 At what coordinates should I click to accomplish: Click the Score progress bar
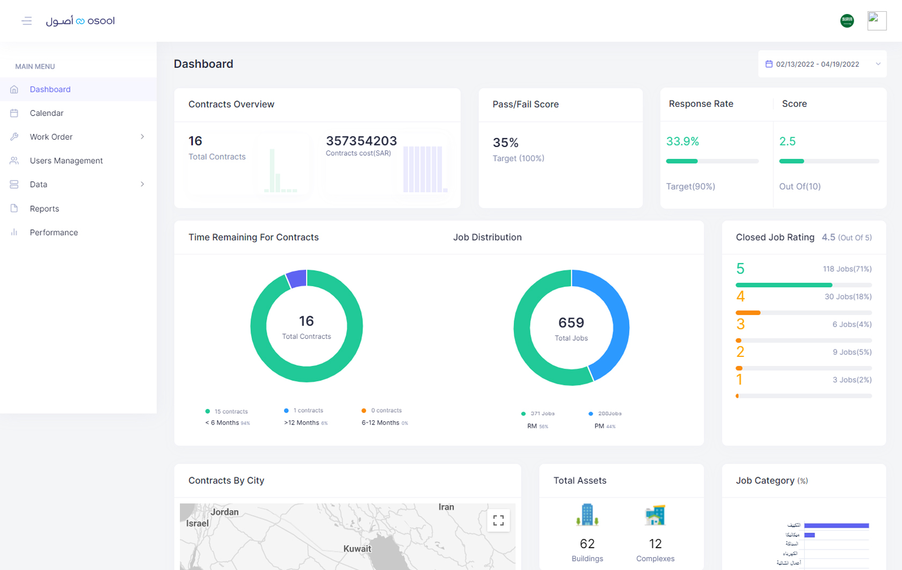click(x=829, y=161)
